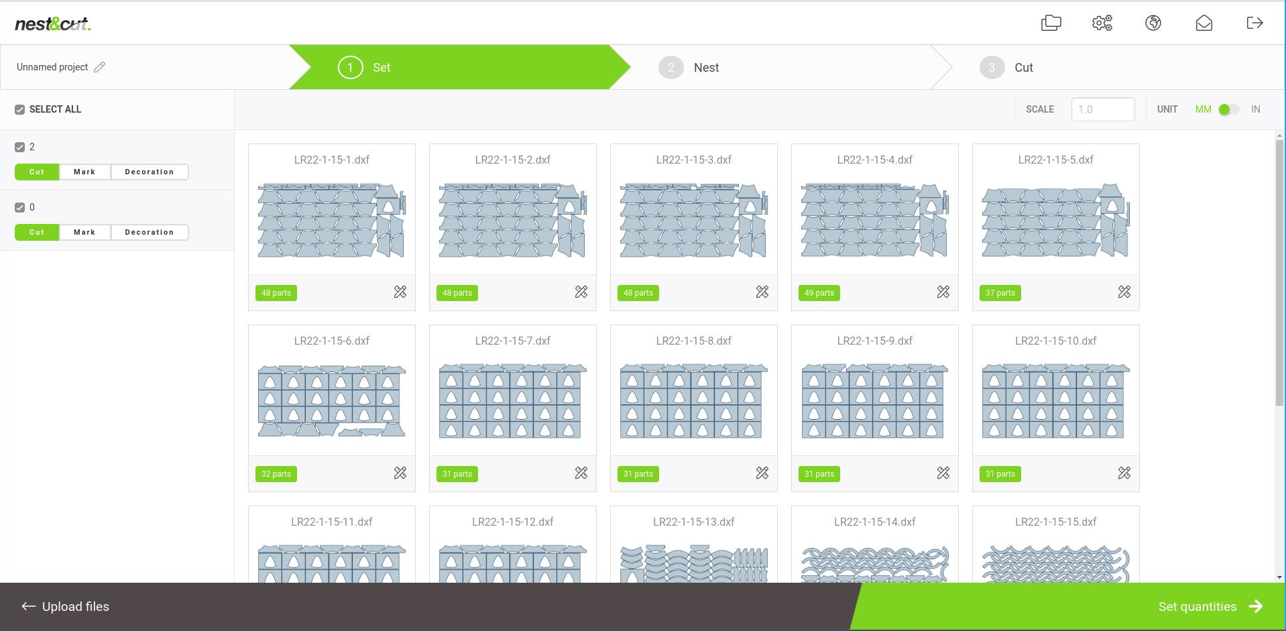Click the SCALE input field

[x=1102, y=109]
